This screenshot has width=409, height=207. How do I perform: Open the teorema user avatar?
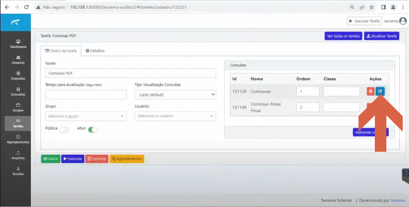(403, 21)
